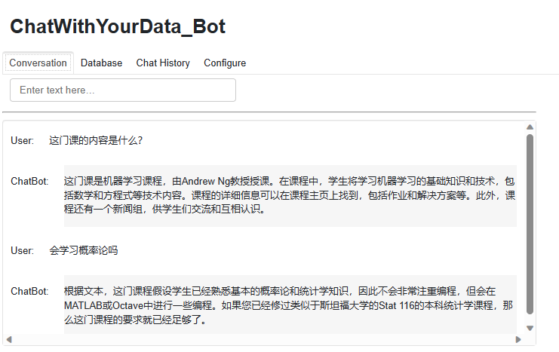Click the second 'ChatBot:' label
Screen dimensions: 559x352
click(29, 291)
